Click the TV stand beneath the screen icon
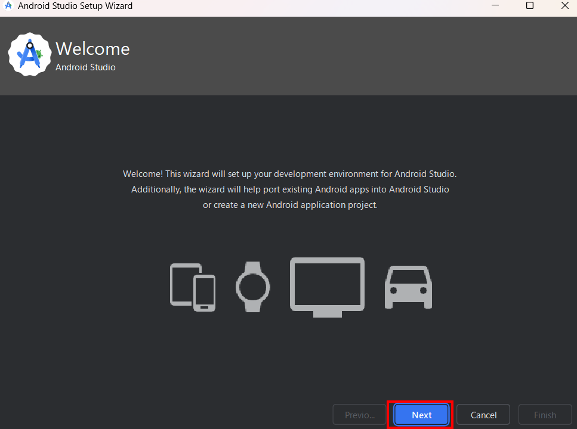The height and width of the screenshot is (429, 577). pos(327,314)
